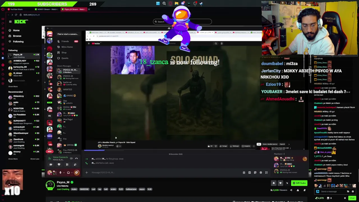Switch to the M3KKY Stream tab
The width and height of the screenshot is (359, 202).
(46, 9)
